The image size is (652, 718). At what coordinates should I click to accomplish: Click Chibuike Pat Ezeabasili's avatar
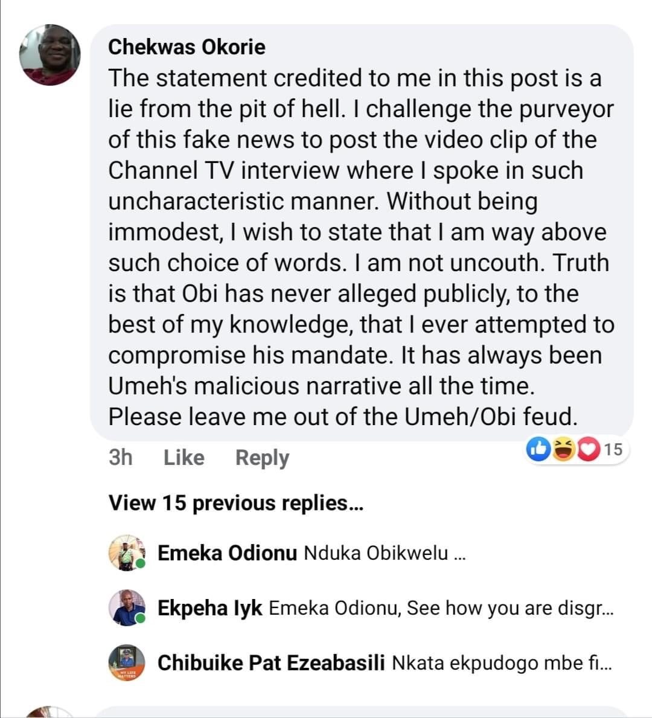pos(127,662)
